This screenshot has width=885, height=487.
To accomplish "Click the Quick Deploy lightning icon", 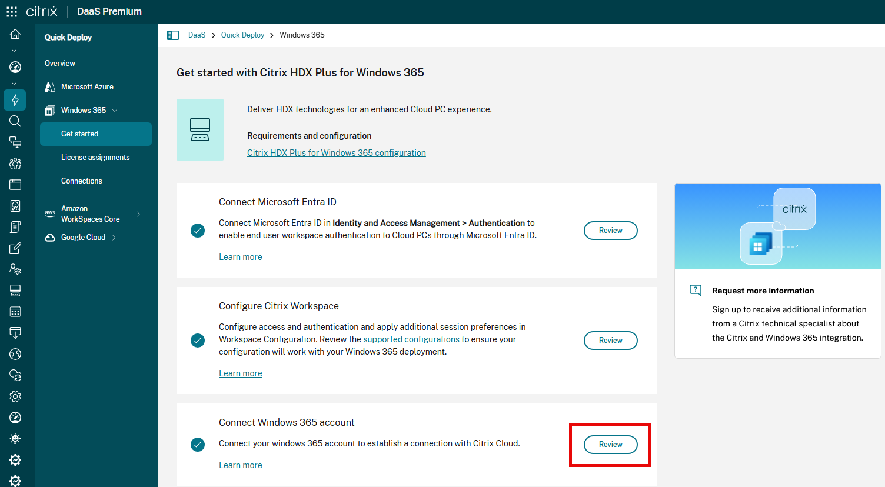I will point(15,100).
